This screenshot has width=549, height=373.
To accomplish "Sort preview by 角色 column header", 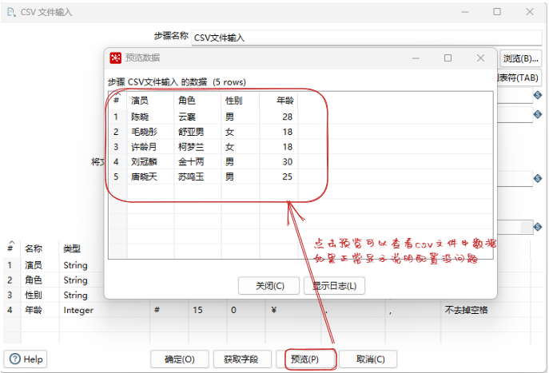I will [x=187, y=101].
